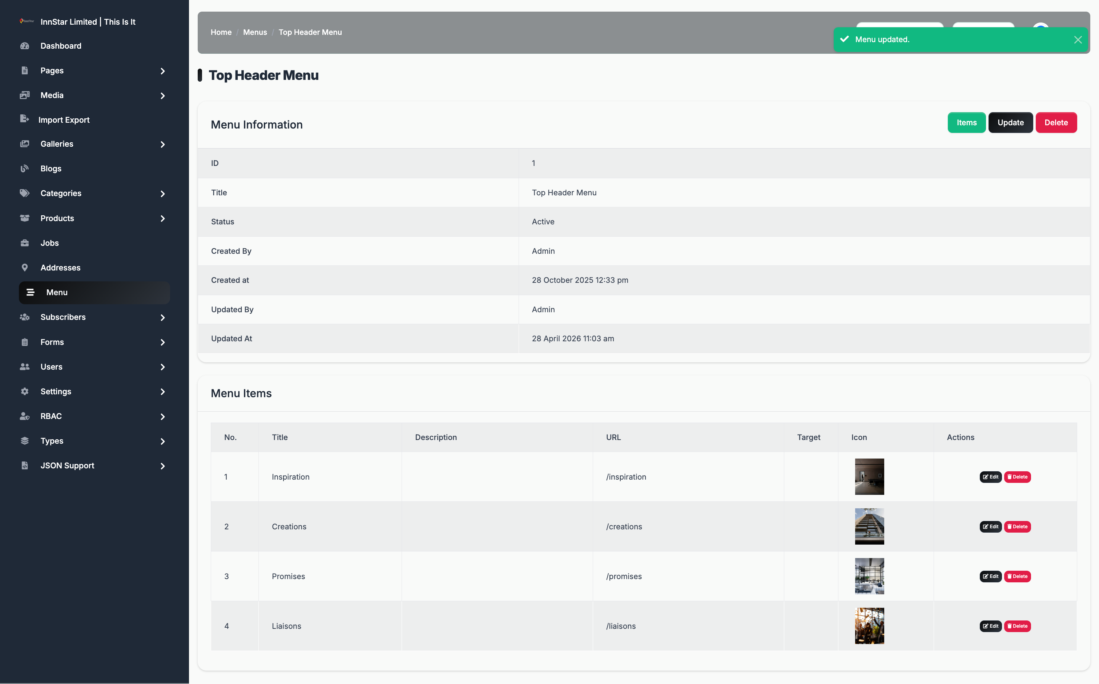Delete the Creations menu item
Viewport: 1099px width, 684px height.
pyautogui.click(x=1017, y=526)
